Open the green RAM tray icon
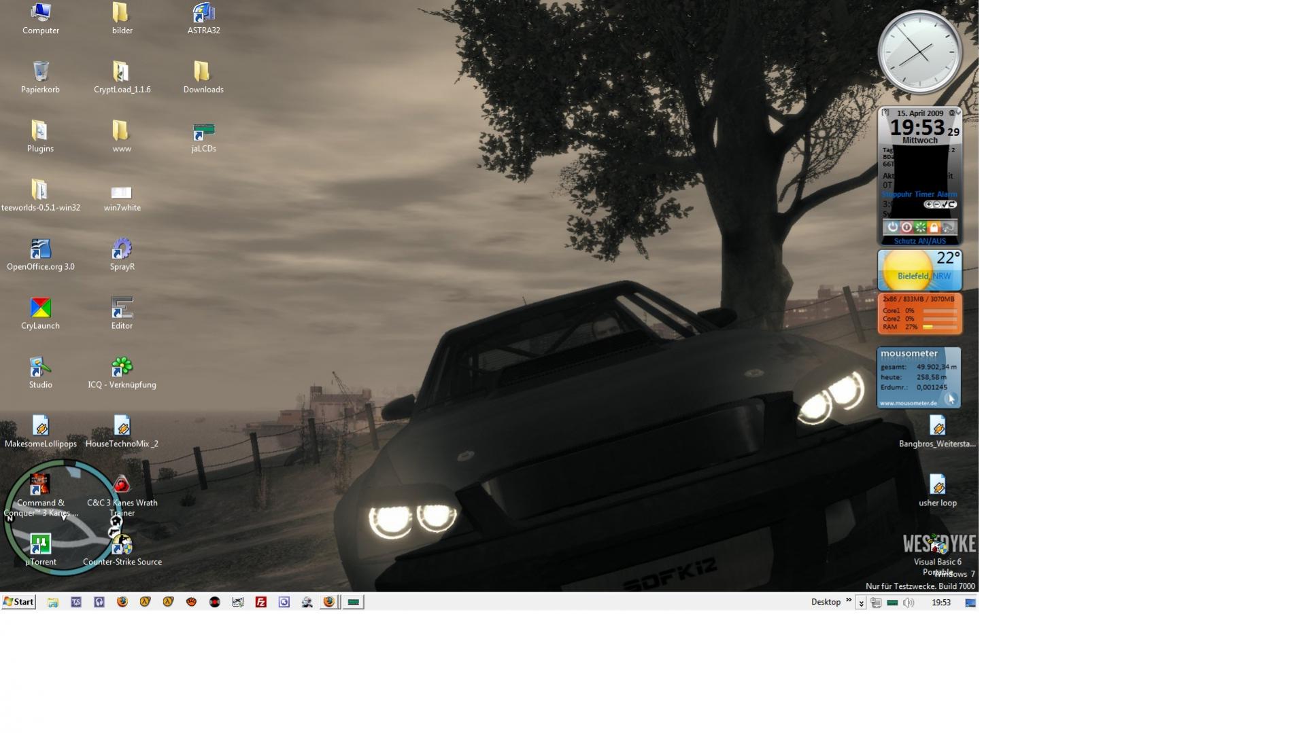1305x733 pixels. pos(892,603)
